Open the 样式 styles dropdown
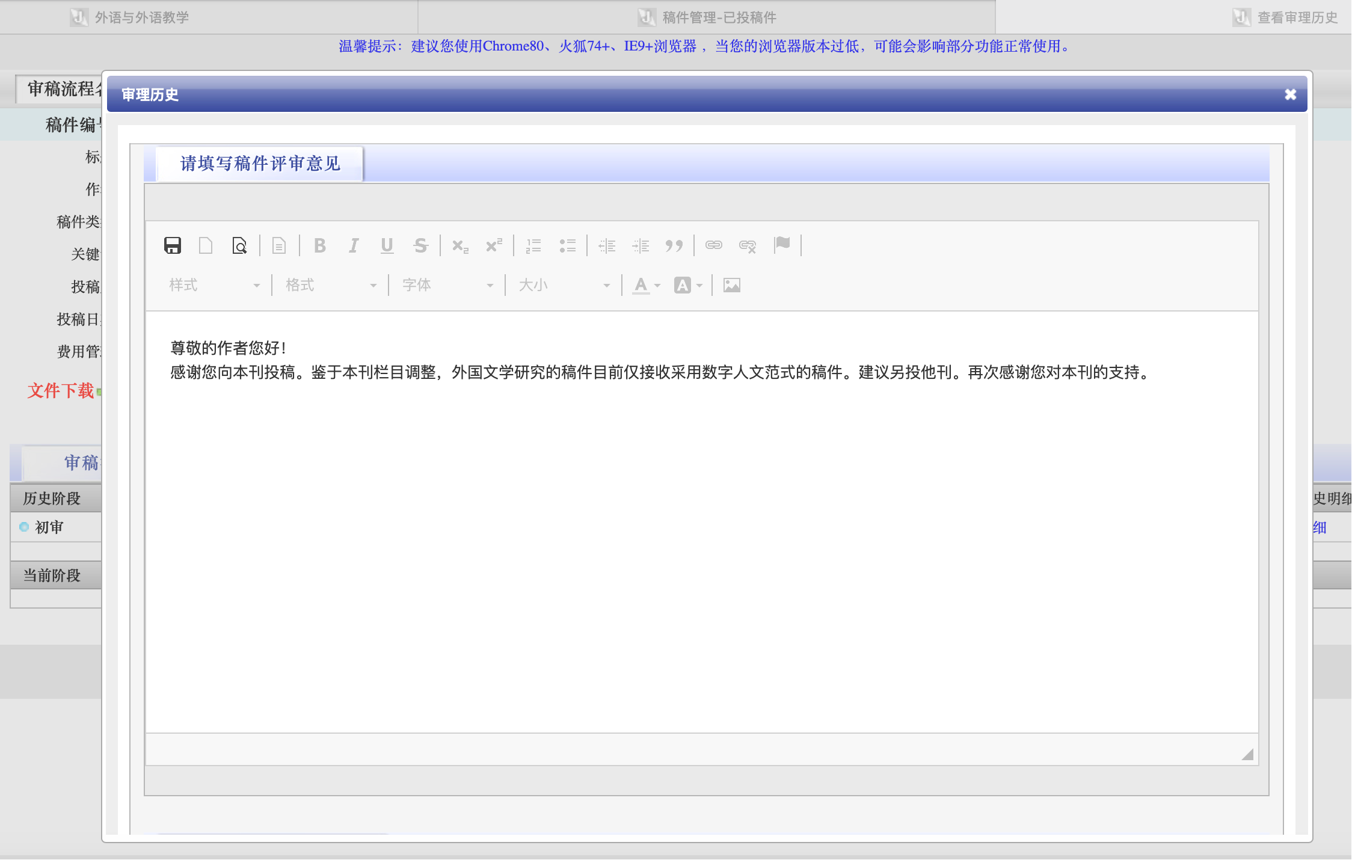The width and height of the screenshot is (1352, 860). coord(214,285)
